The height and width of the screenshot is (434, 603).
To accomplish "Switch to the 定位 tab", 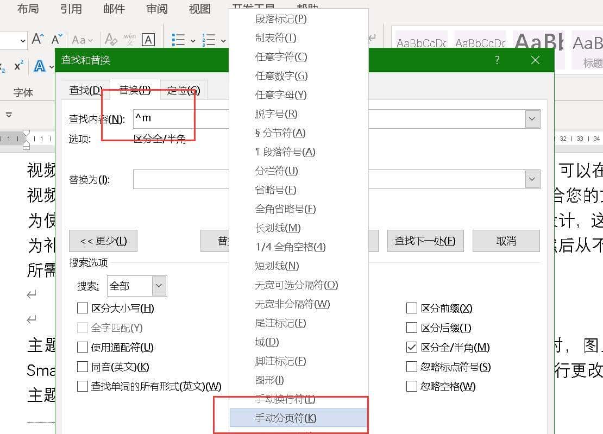I will 183,90.
